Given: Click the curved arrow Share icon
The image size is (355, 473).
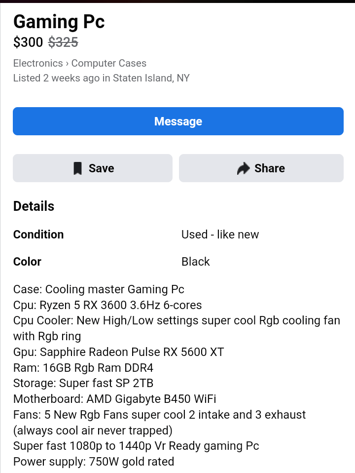Looking at the screenshot, I should 244,168.
